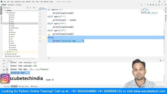The width and height of the screenshot is (167, 94).
Task: Open the Project tool window side tab
Action: 1,10
